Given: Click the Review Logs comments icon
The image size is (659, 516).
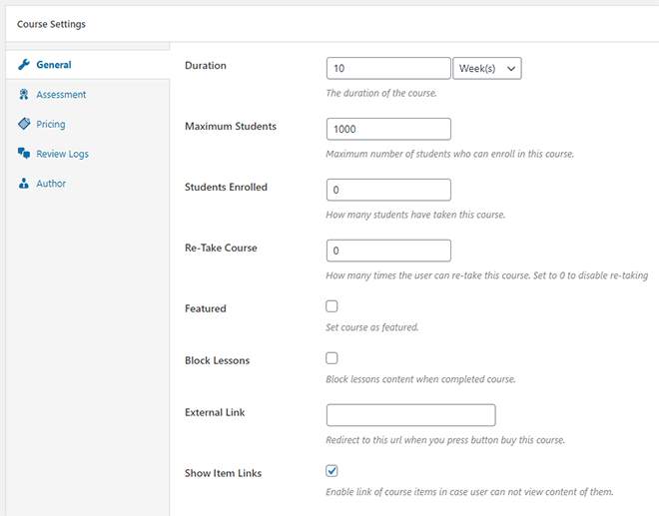Looking at the screenshot, I should (24, 154).
